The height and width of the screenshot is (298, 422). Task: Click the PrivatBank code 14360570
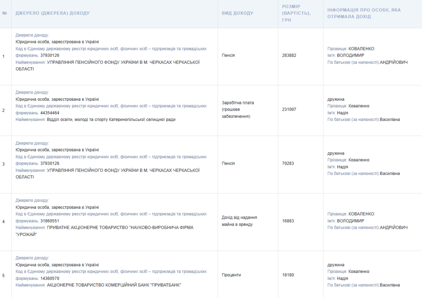pos(49,278)
